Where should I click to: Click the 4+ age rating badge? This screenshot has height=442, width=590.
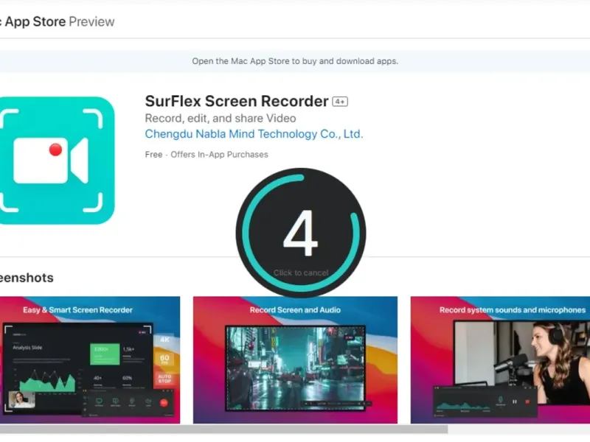click(x=340, y=102)
